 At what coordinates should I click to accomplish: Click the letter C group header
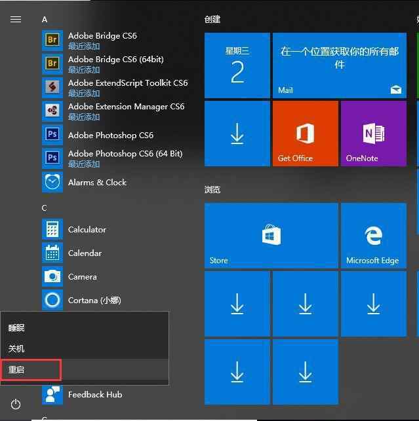point(45,208)
